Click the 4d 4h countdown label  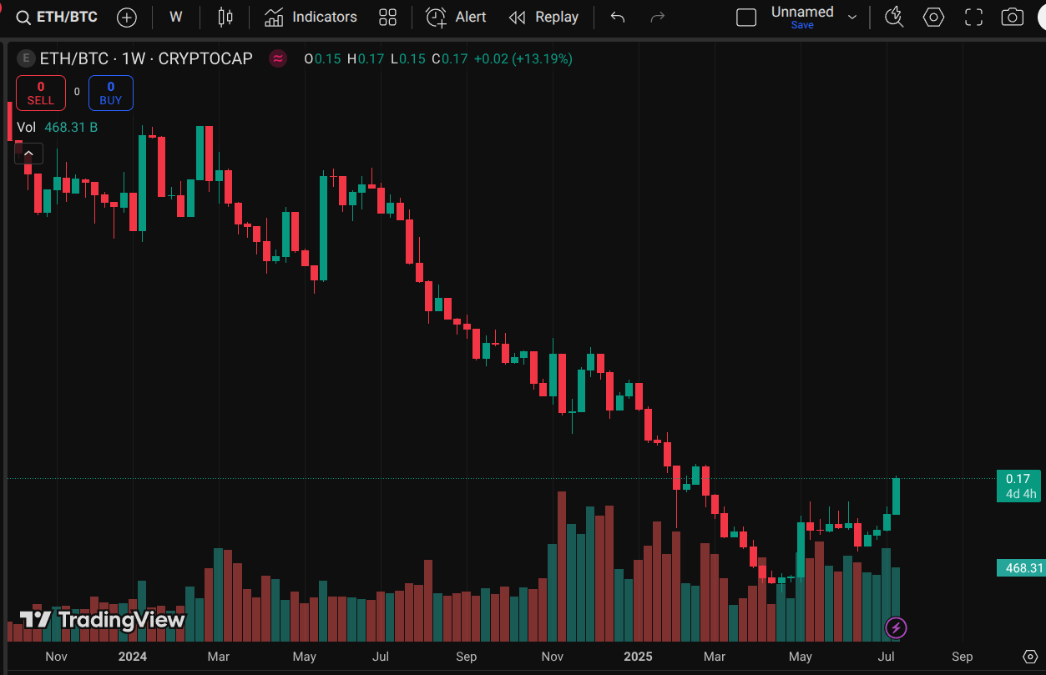[1021, 494]
